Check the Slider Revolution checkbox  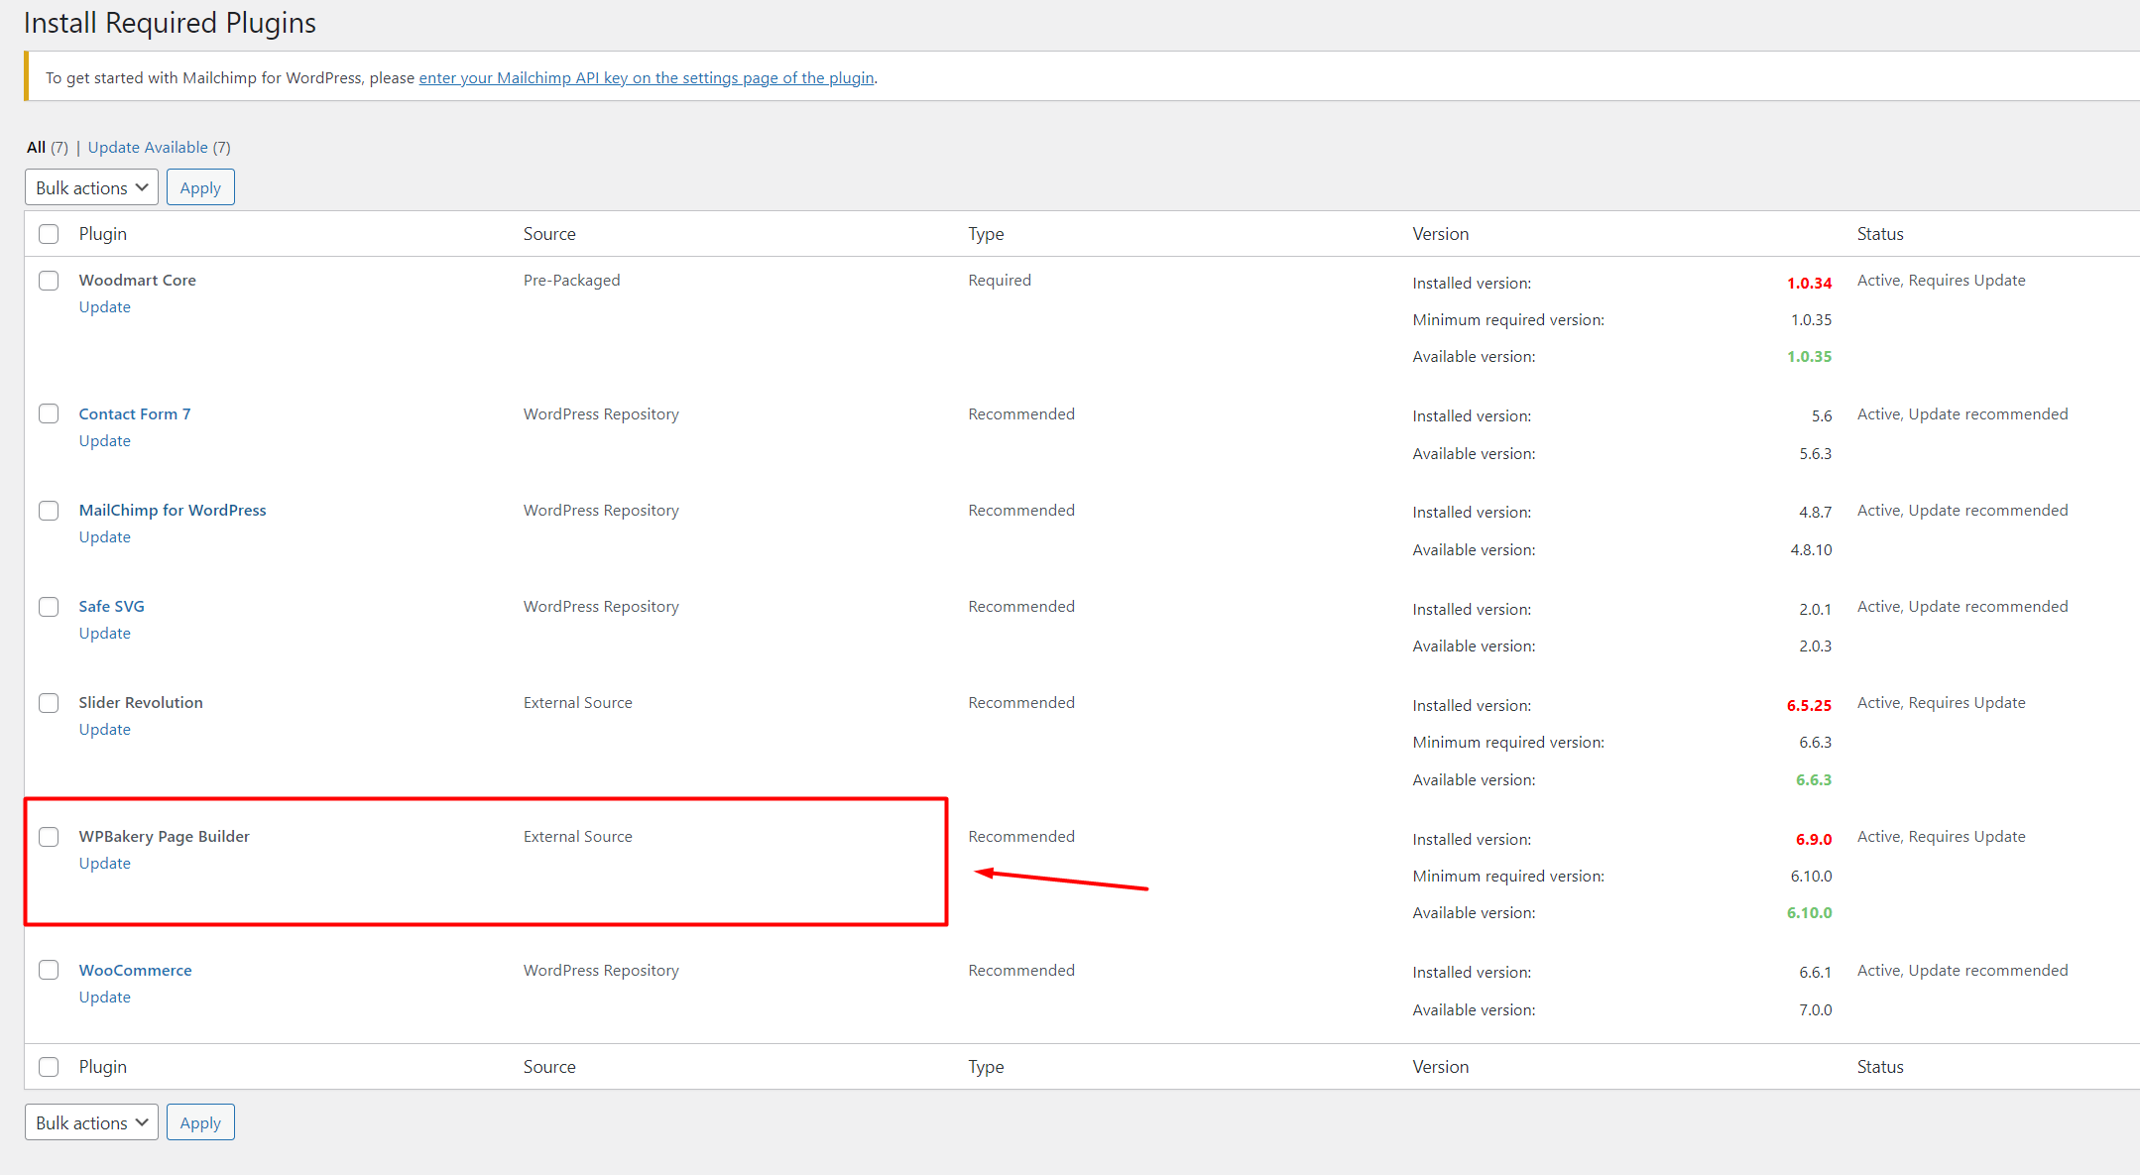tap(49, 703)
